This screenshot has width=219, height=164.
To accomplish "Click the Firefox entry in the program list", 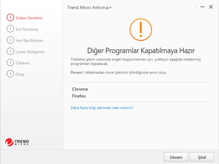I will (x=79, y=96).
